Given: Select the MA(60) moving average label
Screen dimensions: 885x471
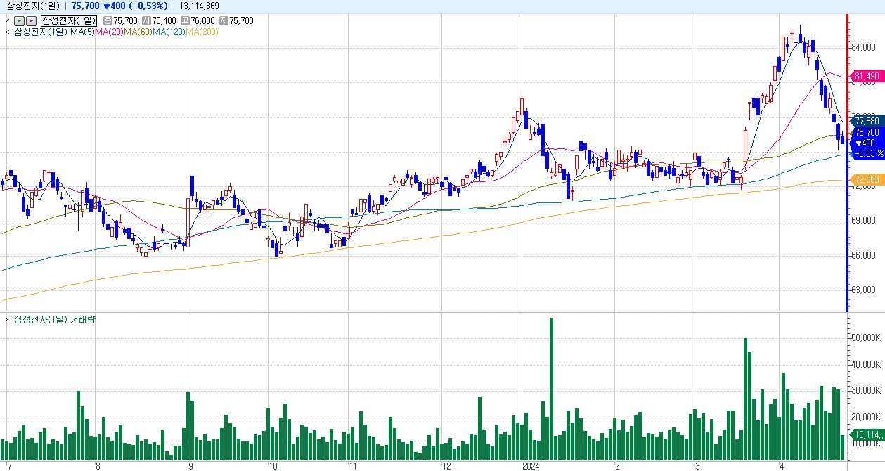Looking at the screenshot, I should 138,32.
